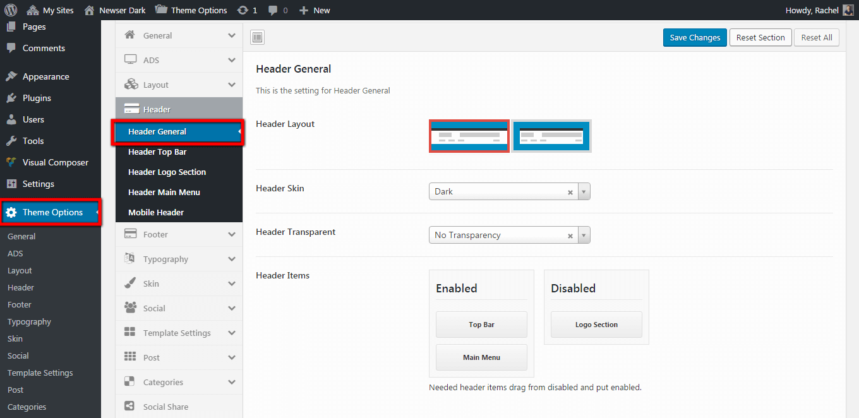The height and width of the screenshot is (418, 859).
Task: Click the expand-all sections icon
Action: coord(257,38)
